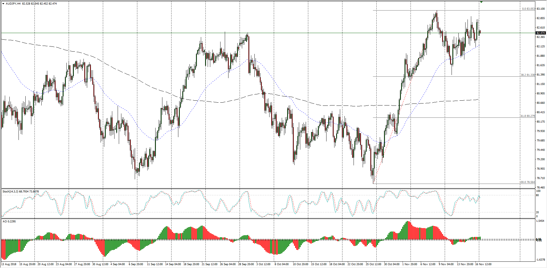Screen dimensions: 547x268
Task: Click the 25 Oct 12:00 time label
Action: [374, 264]
